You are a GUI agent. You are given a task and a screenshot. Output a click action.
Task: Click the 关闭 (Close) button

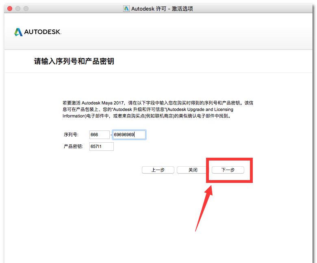[193, 170]
